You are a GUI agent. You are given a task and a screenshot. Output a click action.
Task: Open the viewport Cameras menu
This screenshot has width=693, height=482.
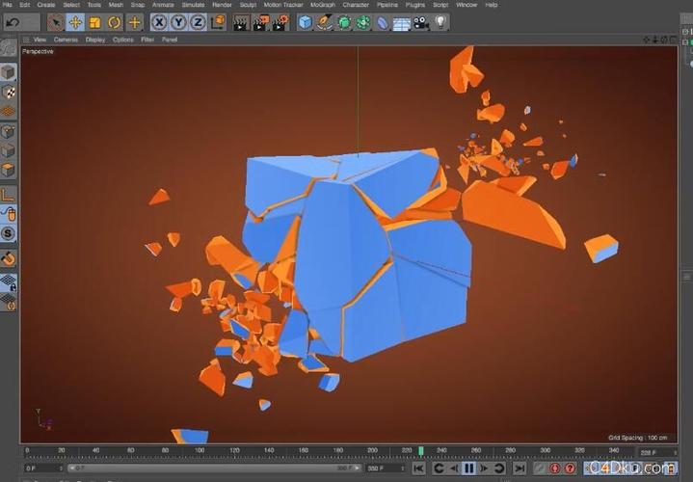(66, 40)
